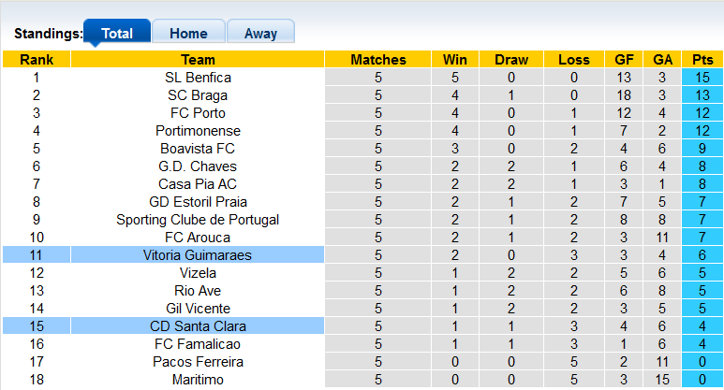Screen dimensions: 724x390
Task: Open the Home standings tab
Action: (188, 33)
